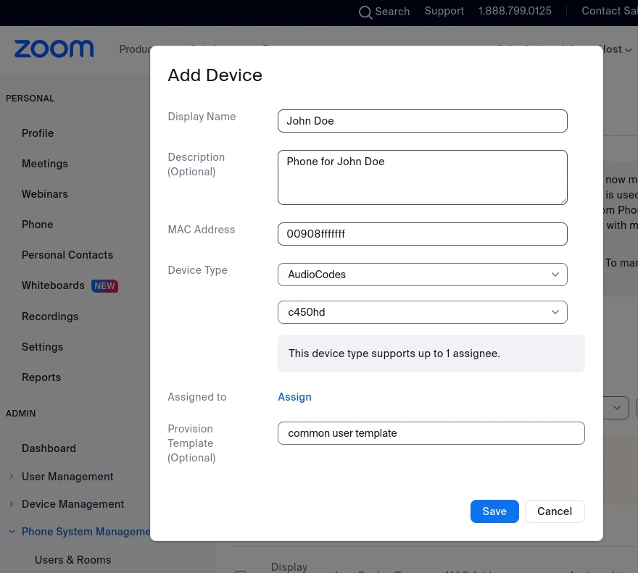Viewport: 638px width, 573px height.
Task: Click the Zoom logo
Action: click(54, 49)
